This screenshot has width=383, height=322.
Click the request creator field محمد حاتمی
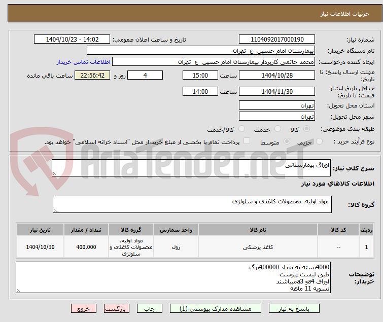tap(214, 62)
